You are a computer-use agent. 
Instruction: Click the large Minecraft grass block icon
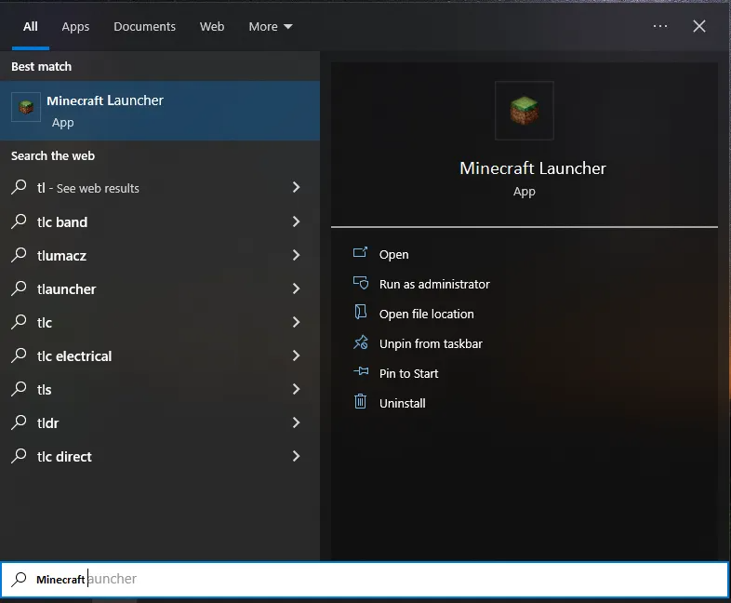point(524,111)
